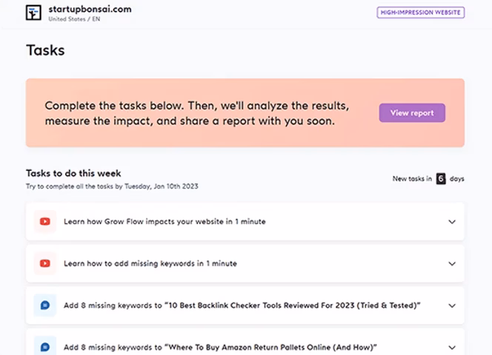
Task: Open the 10 Best Backlink Checker Tools task title
Action: click(x=242, y=305)
